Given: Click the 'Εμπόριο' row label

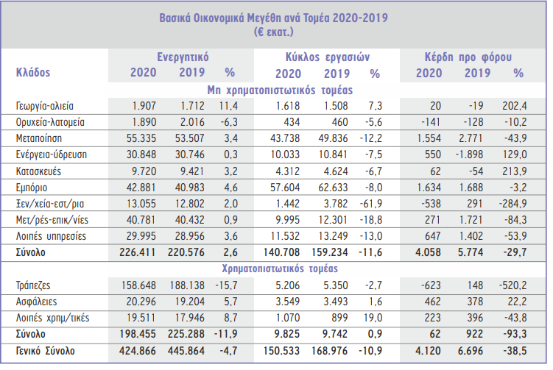Looking at the screenshot, I should point(32,186).
